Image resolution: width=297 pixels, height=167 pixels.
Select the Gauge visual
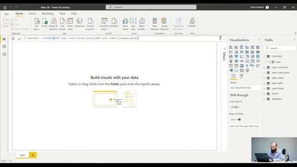coord(242,61)
